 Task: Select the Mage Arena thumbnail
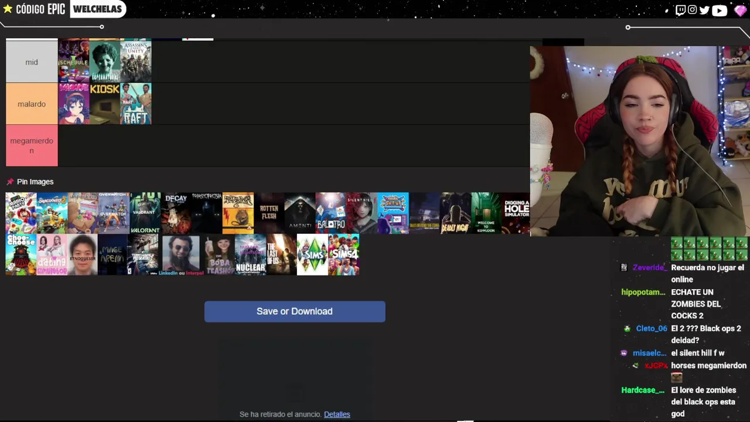click(112, 255)
